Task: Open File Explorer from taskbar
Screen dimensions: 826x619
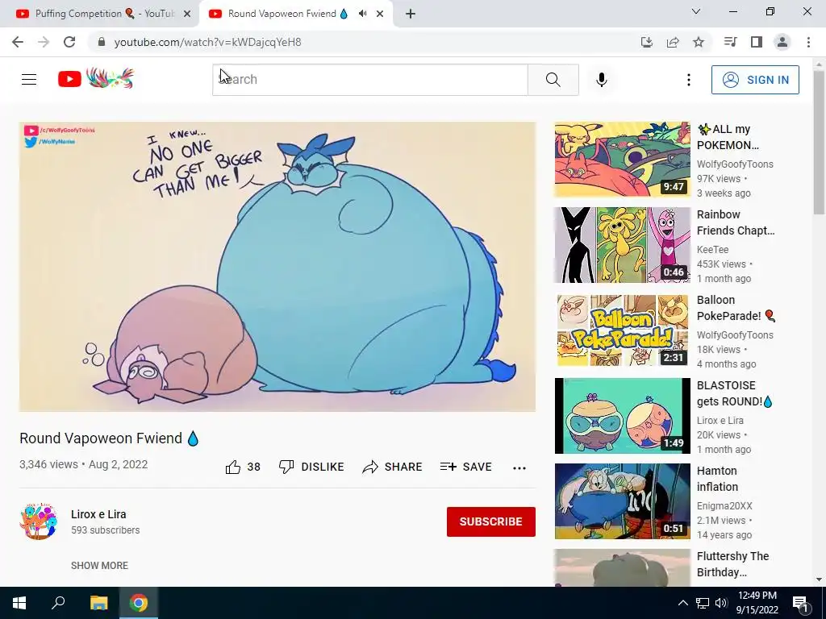Action: click(x=98, y=603)
